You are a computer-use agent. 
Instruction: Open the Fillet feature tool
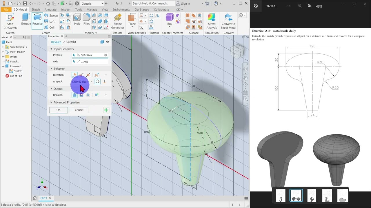86,19
